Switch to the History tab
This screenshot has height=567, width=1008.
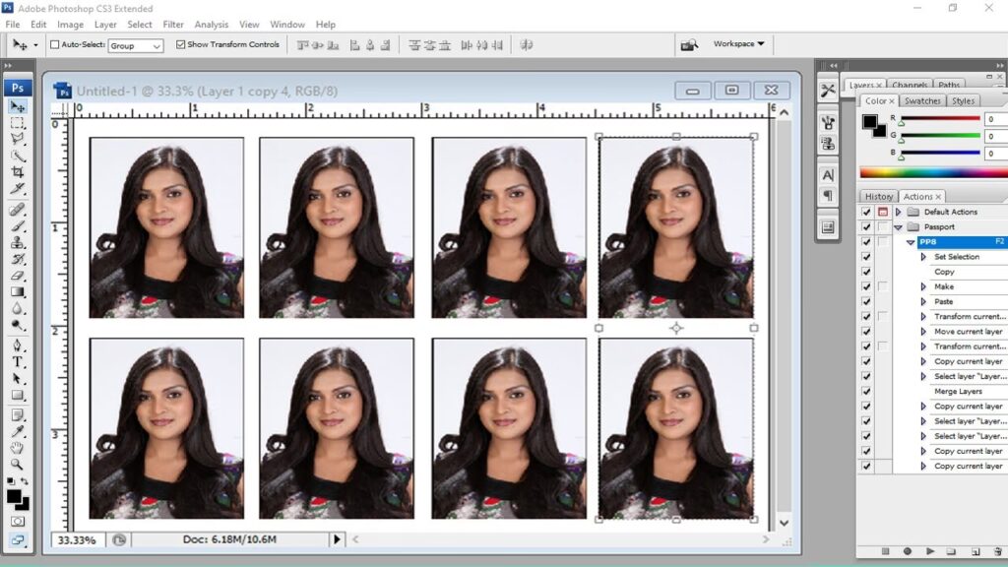(x=878, y=197)
